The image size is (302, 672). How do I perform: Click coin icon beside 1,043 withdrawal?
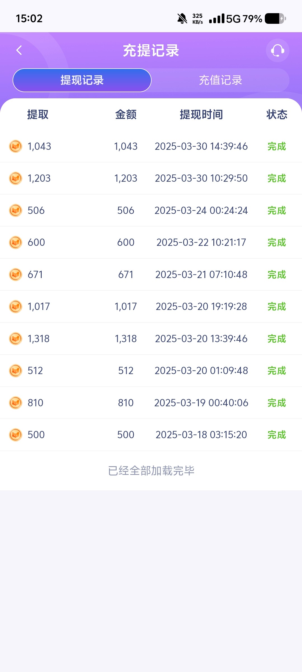[x=16, y=146]
